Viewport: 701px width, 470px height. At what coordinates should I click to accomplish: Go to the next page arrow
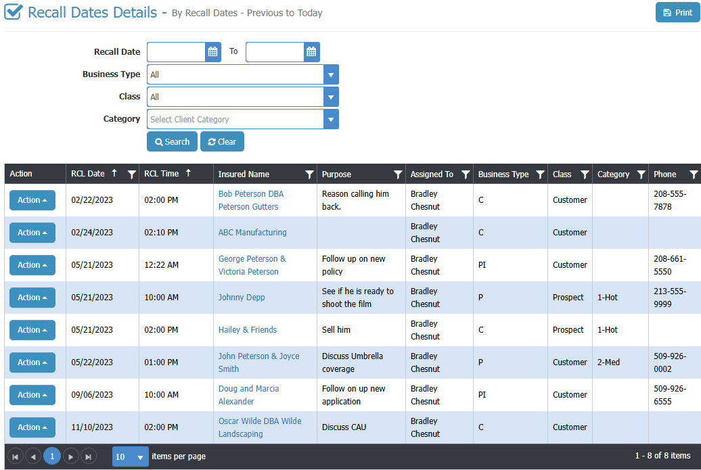pyautogui.click(x=71, y=456)
